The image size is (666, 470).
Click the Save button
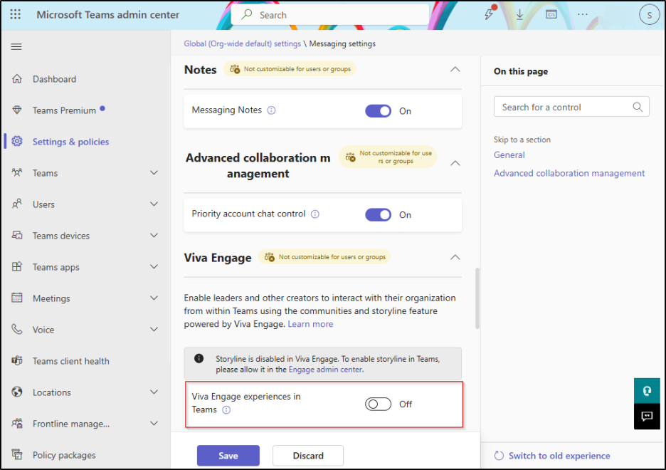[228, 456]
